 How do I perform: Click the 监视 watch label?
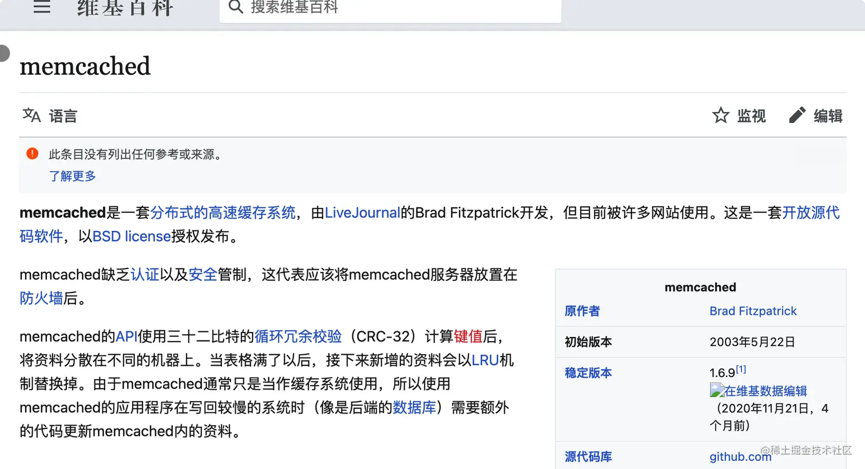(751, 116)
